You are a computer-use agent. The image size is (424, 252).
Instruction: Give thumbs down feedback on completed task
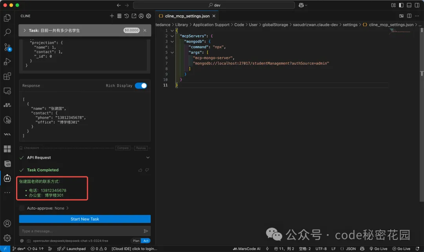(x=147, y=170)
